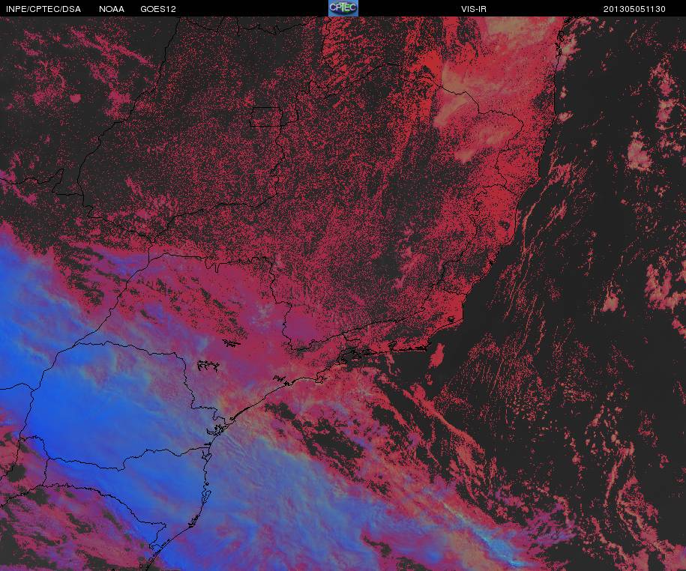Viewport: 686px width, 571px height.
Task: Select the 201305051130 timestamp
Action: [x=634, y=9]
